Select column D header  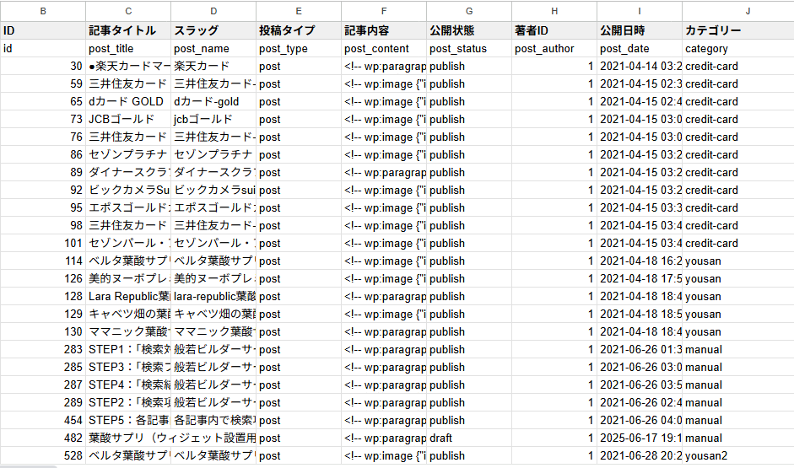point(213,11)
